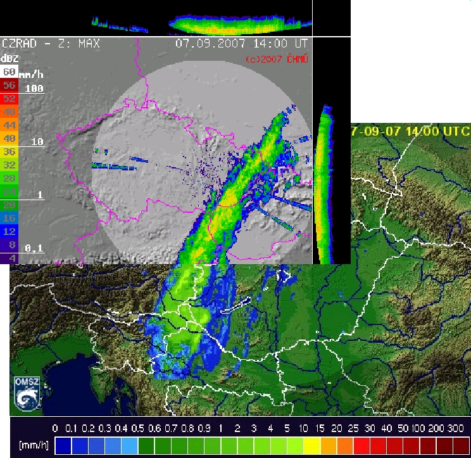Choose the purple 8 dBZ swatch
The height and width of the screenshot is (458, 471).
(x=9, y=244)
